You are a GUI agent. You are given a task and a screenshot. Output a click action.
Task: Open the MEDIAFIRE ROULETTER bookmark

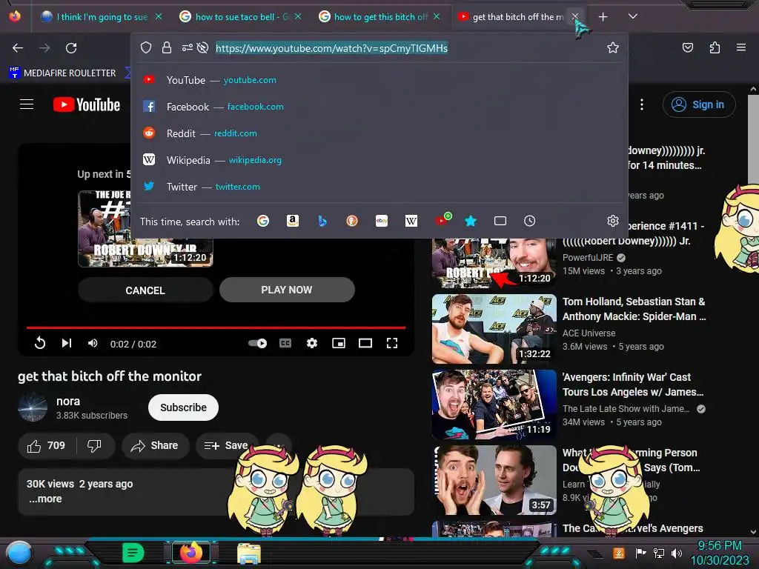(63, 73)
